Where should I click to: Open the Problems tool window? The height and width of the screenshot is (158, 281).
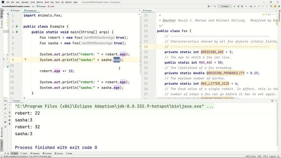point(35,154)
